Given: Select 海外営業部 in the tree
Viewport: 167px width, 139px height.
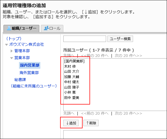Looking at the screenshot, I should [29, 73].
